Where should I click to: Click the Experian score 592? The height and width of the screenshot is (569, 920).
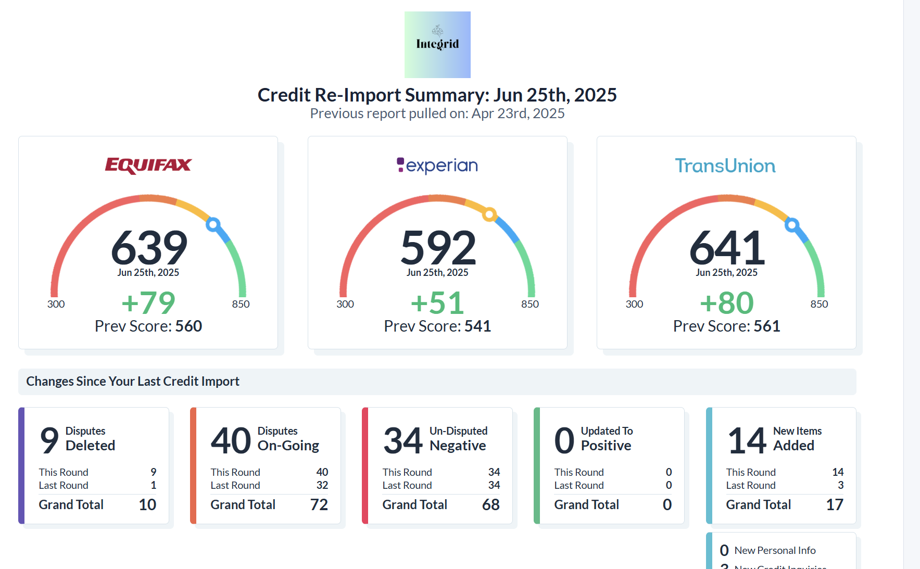pyautogui.click(x=438, y=248)
